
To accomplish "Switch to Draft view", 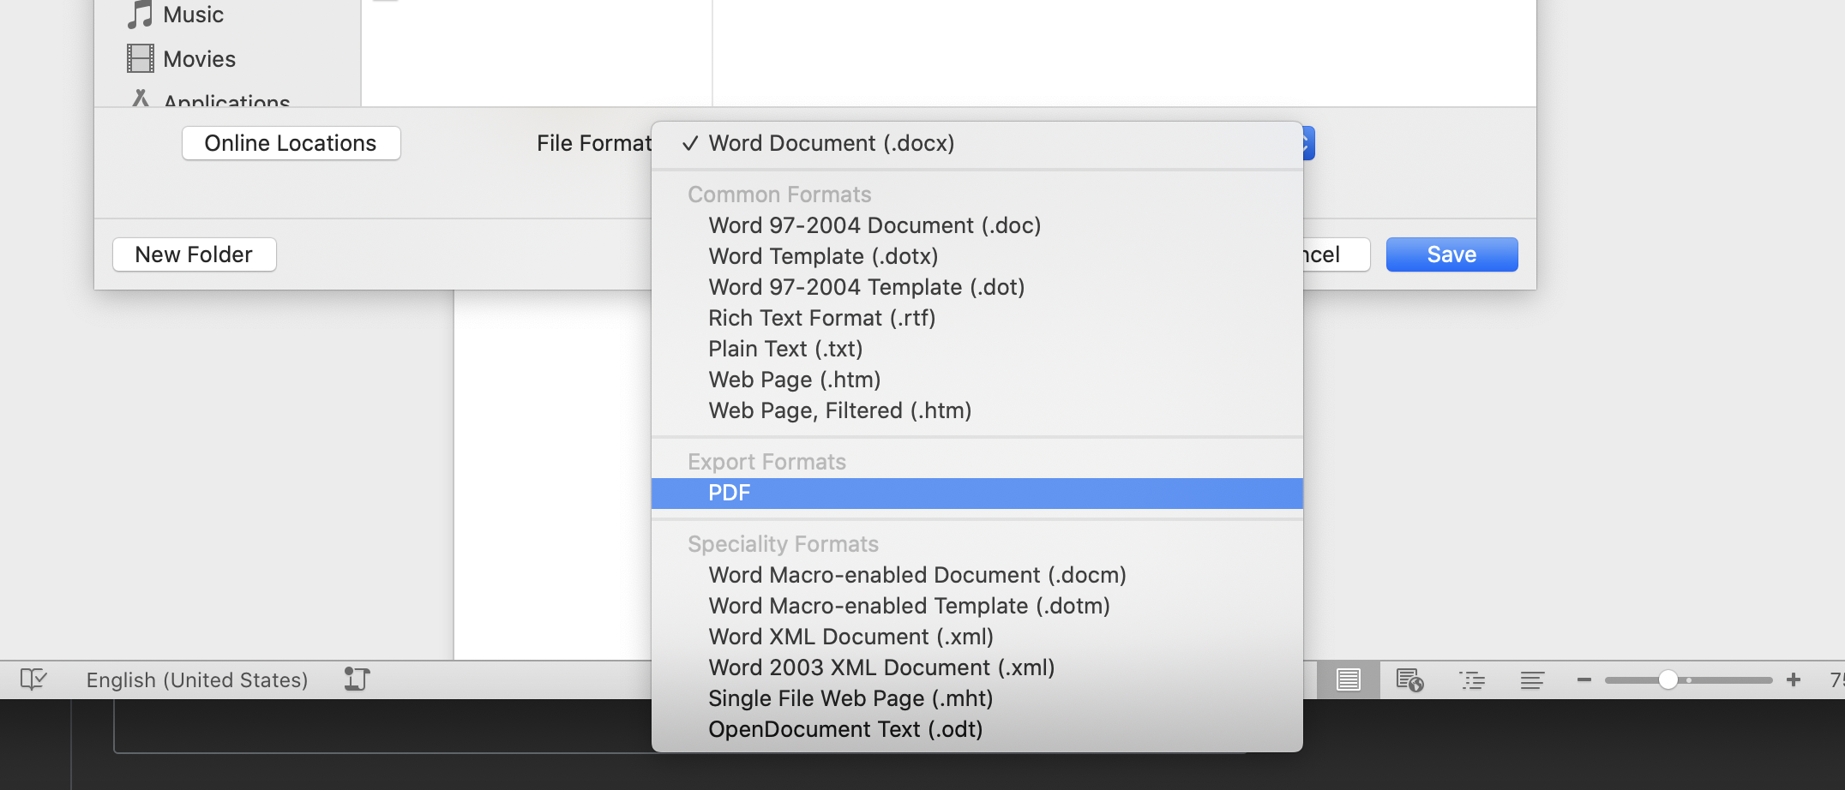I will (1532, 680).
